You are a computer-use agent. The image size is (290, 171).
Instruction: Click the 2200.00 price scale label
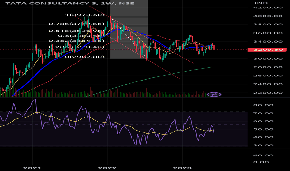(268, 93)
